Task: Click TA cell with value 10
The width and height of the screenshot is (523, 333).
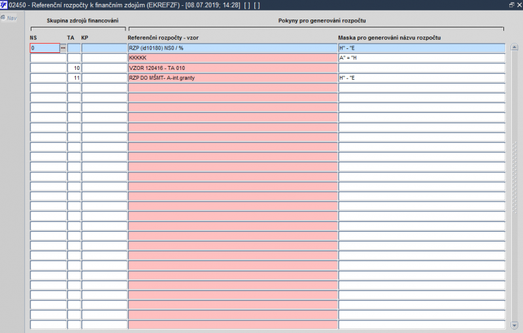Action: [74, 68]
